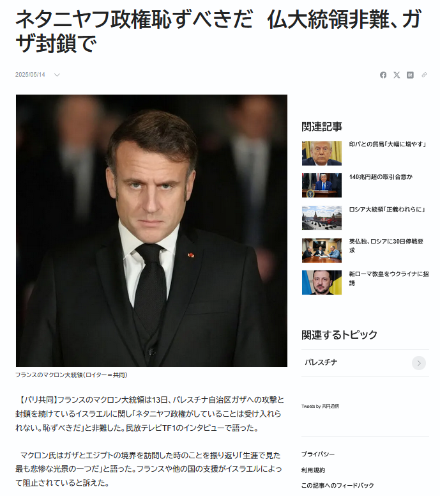
Task: Click the Hatena Bookmark share icon
Action: pyautogui.click(x=410, y=75)
